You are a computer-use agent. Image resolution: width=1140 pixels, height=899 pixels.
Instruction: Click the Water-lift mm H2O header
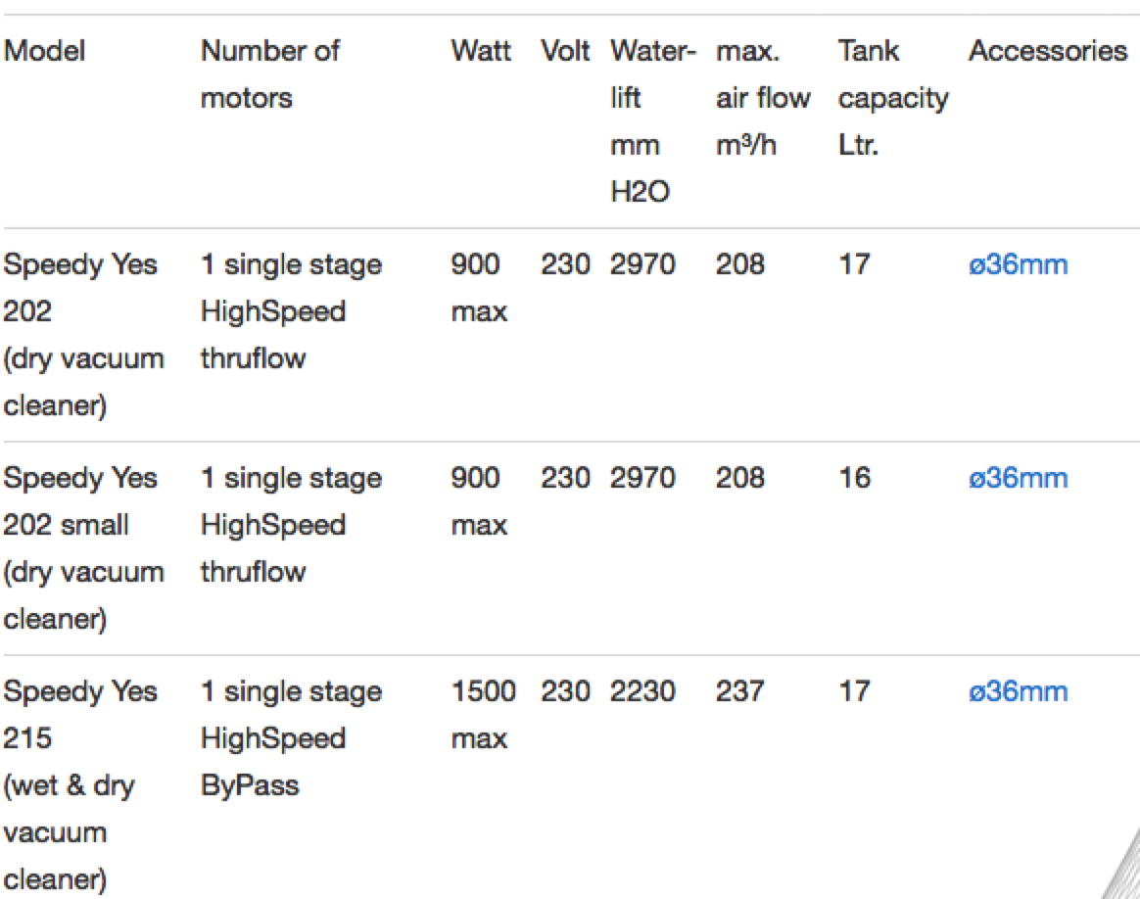(653, 120)
